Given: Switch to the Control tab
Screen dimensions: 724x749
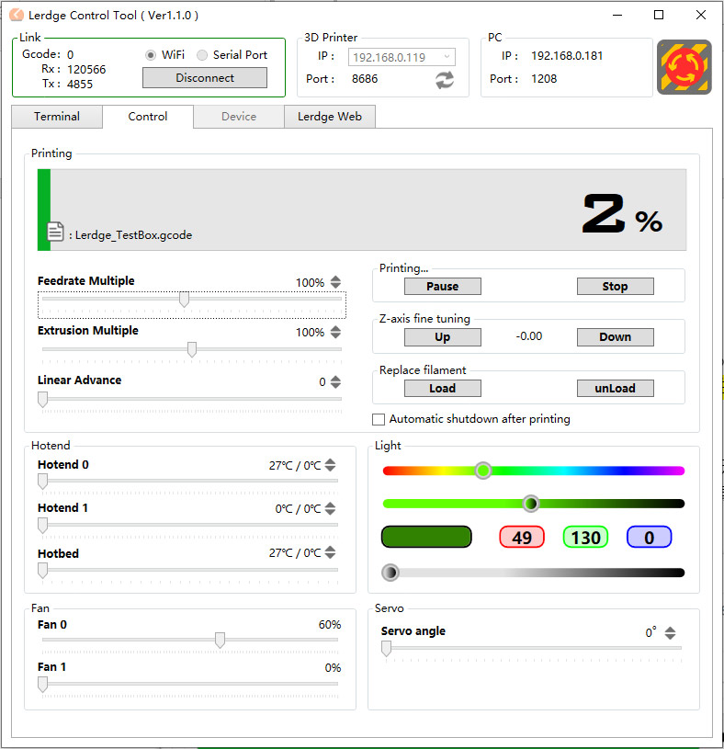Looking at the screenshot, I should (148, 117).
